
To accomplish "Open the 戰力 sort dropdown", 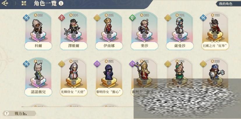I will tap(20, 113).
